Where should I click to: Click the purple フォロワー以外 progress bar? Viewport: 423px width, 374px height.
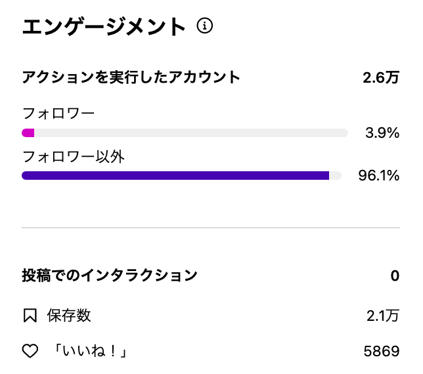click(175, 175)
